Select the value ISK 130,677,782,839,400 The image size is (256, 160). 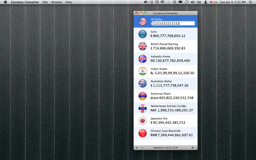click(x=170, y=61)
